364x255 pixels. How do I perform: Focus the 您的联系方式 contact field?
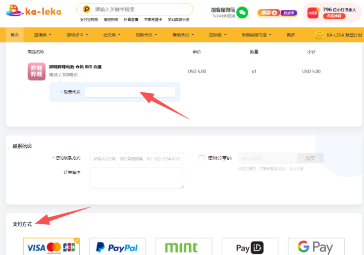click(137, 159)
